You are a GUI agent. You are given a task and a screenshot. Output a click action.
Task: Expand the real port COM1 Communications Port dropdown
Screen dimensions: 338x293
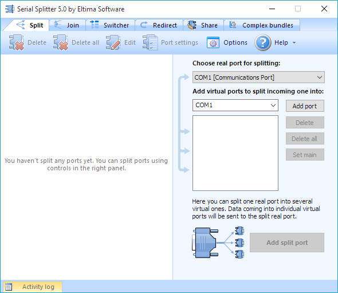[258, 77]
